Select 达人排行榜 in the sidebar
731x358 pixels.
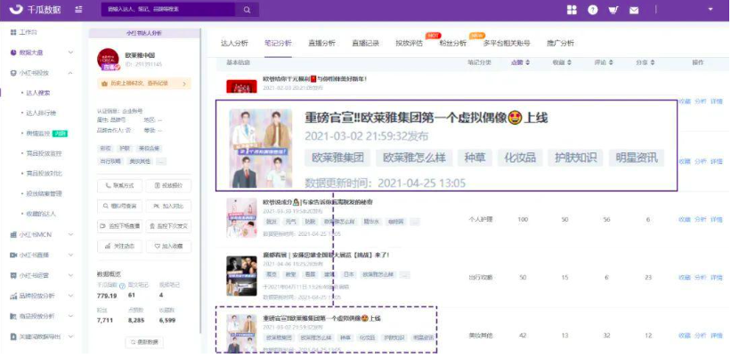pos(42,113)
